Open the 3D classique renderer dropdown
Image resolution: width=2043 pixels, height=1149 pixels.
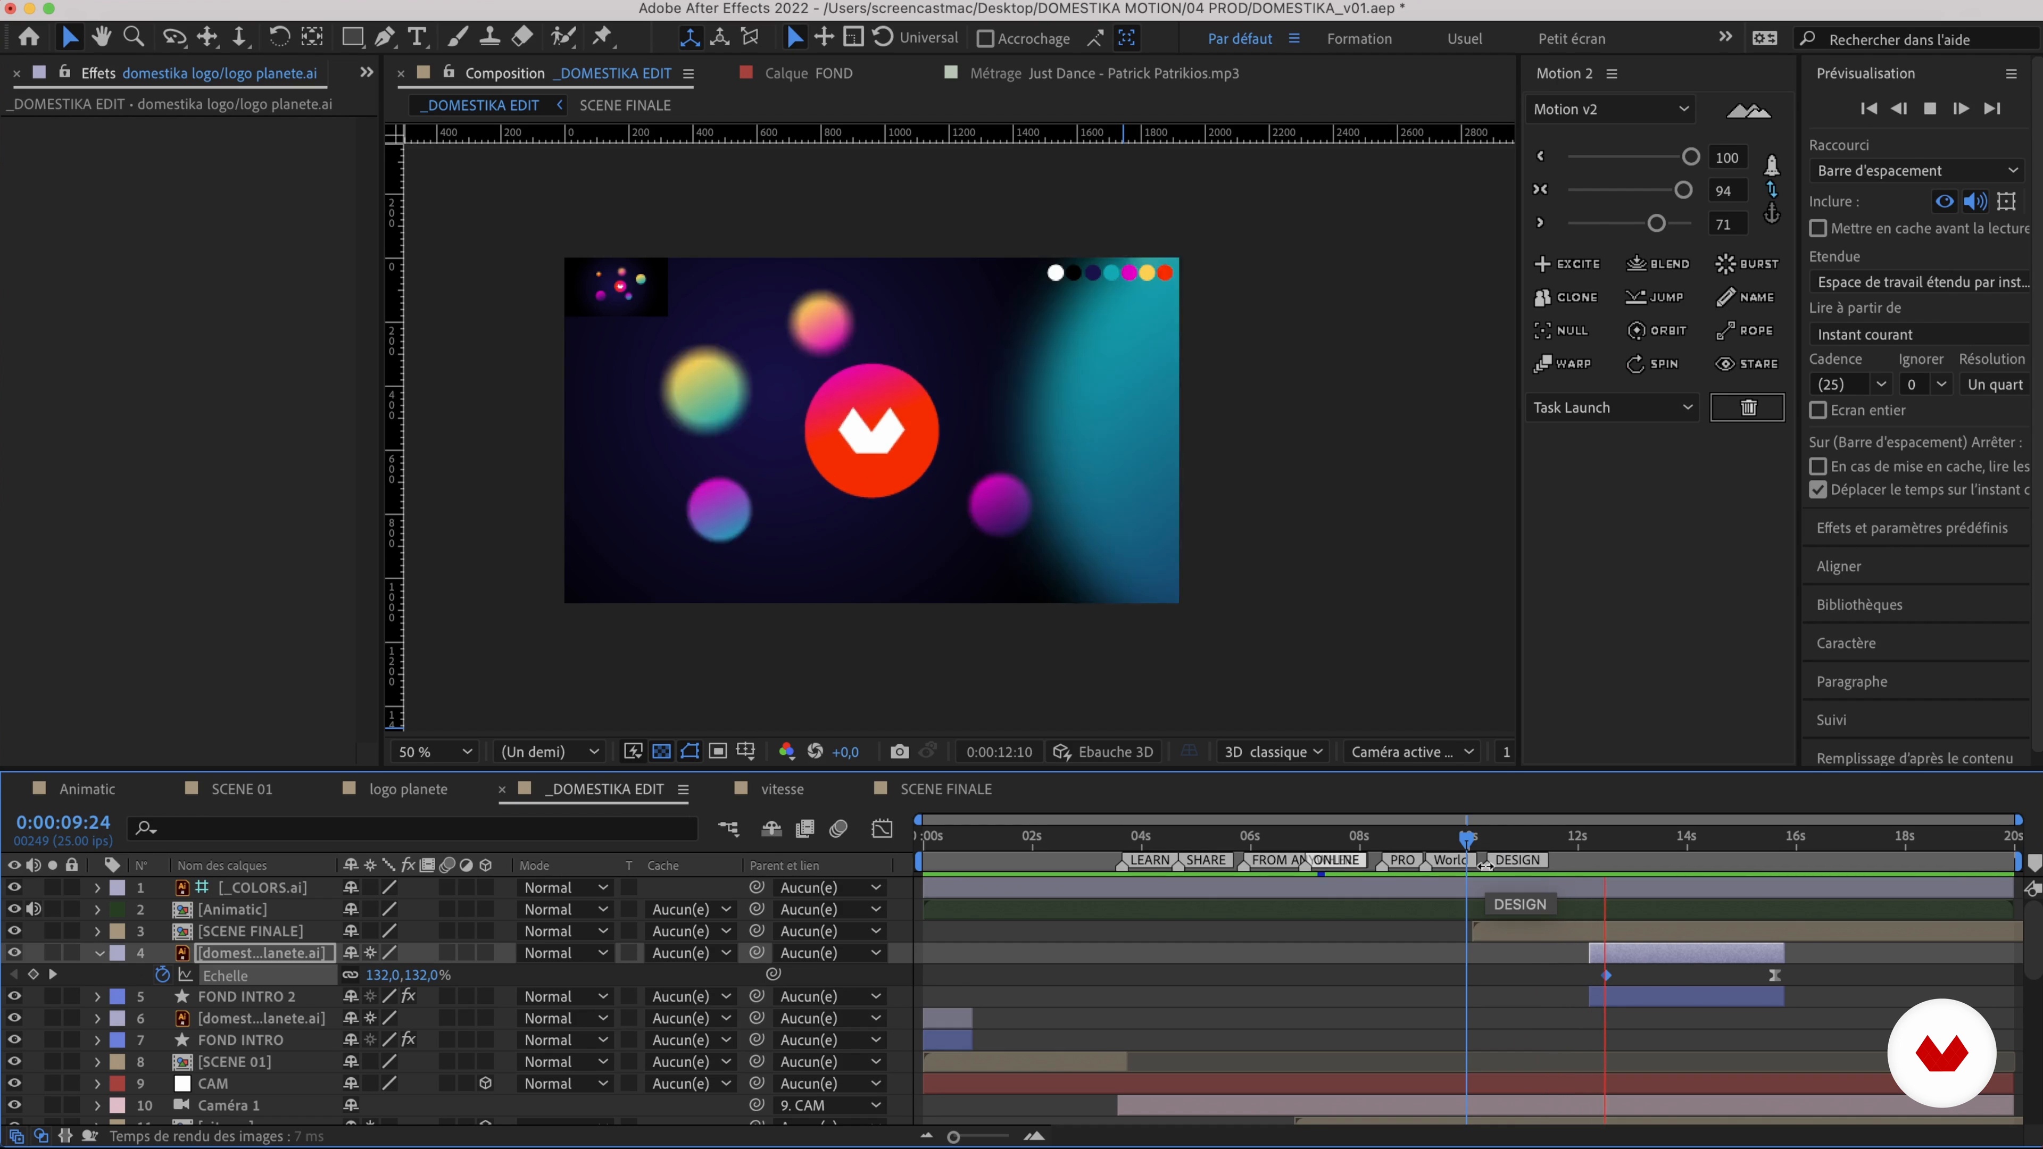(x=1273, y=752)
